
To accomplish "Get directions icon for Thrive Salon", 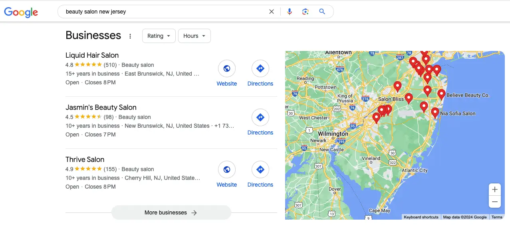I will coord(260,169).
